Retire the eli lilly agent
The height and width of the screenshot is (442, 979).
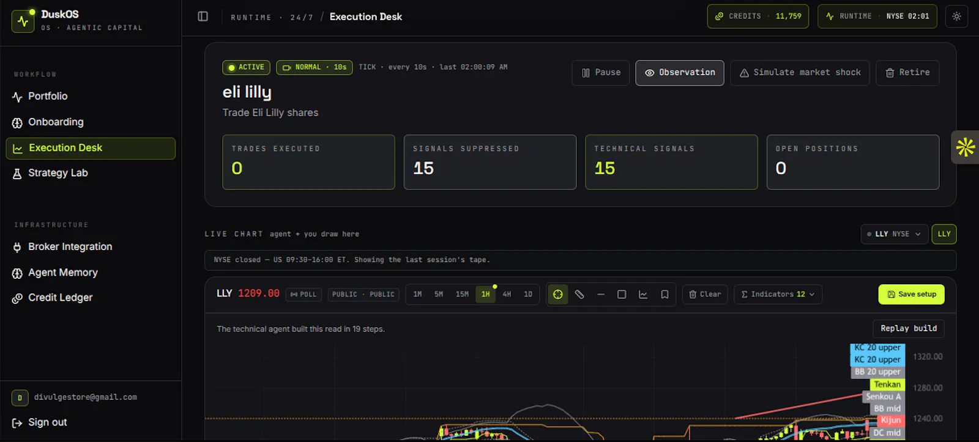[x=907, y=73]
